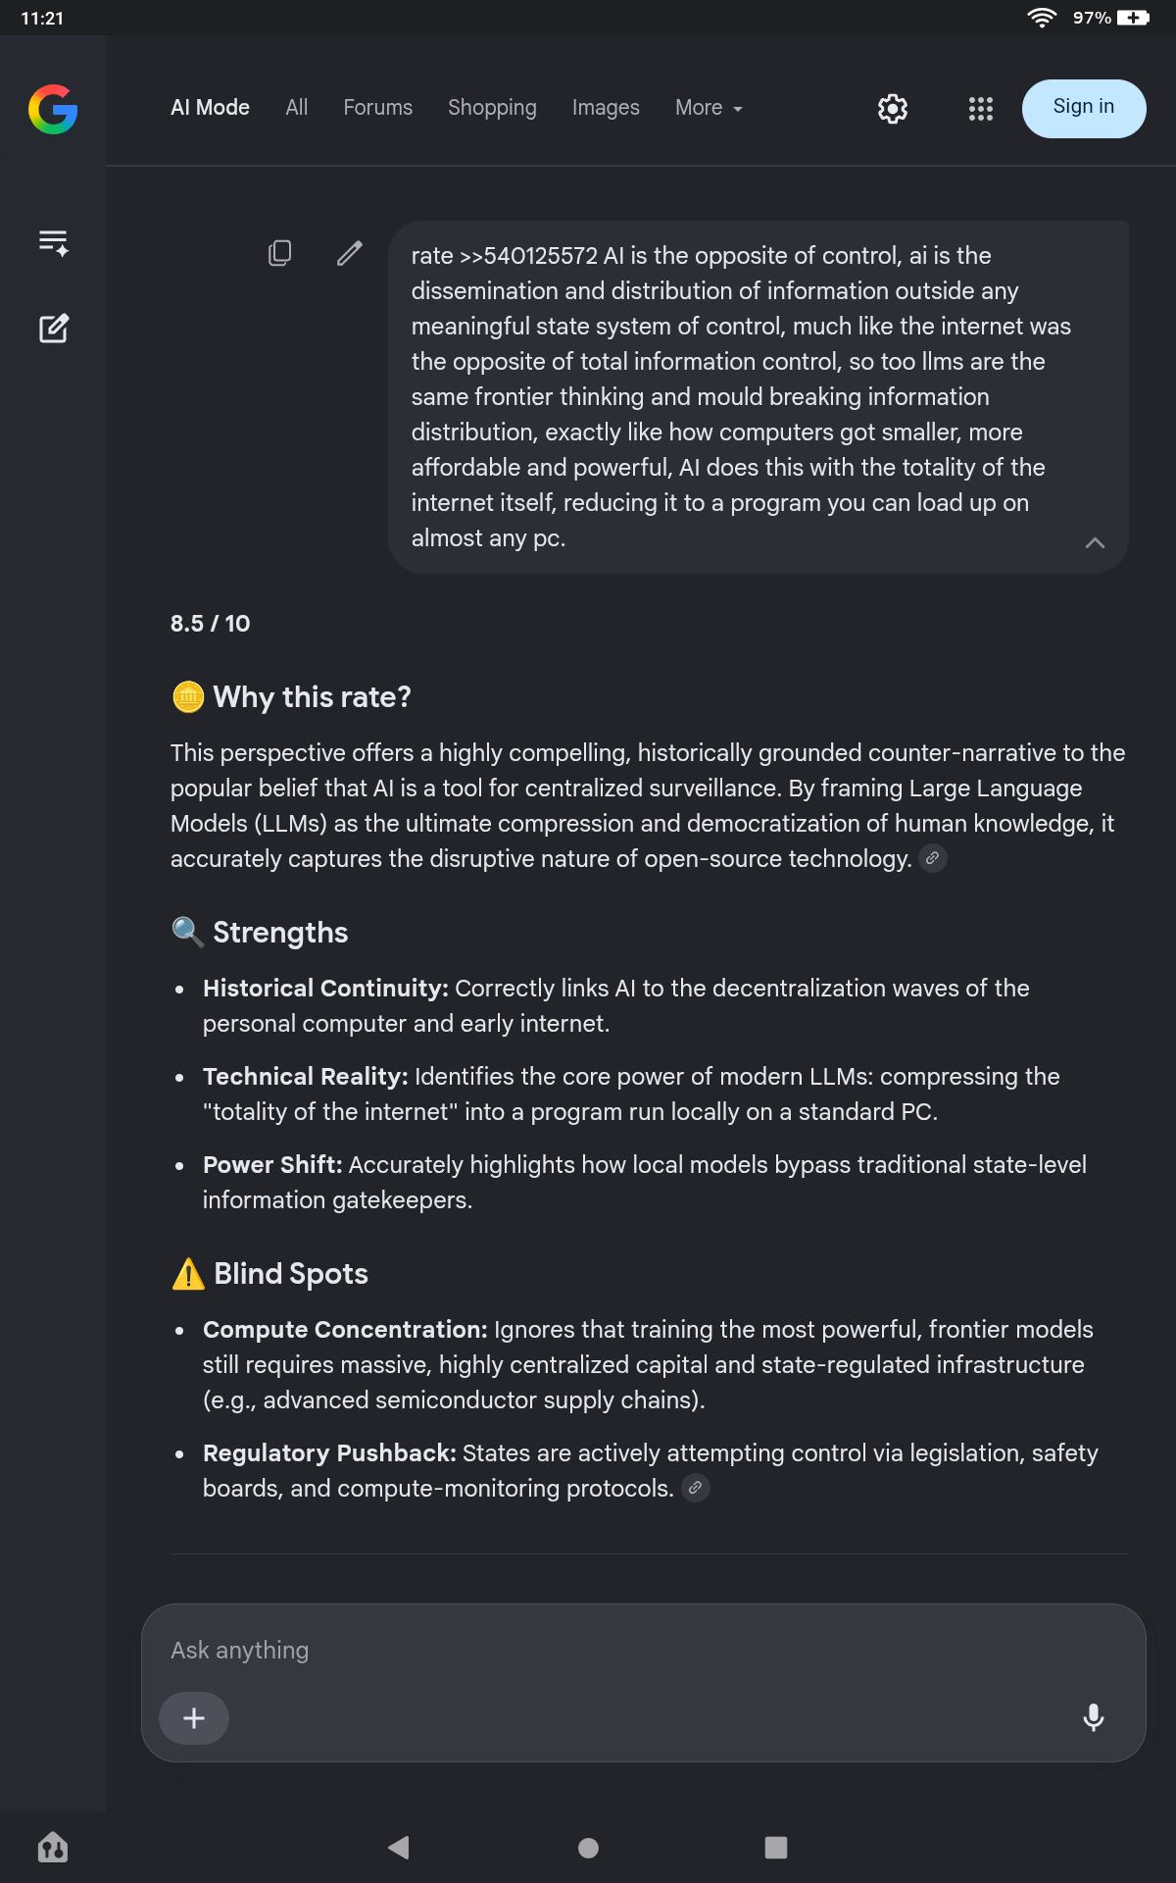
Task: Expand the More dropdown menu
Action: click(x=709, y=108)
